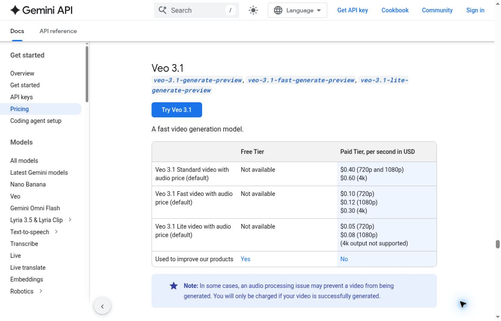Click the Yes link in Free Tier column
The height and width of the screenshot is (321, 501).
[x=246, y=259]
